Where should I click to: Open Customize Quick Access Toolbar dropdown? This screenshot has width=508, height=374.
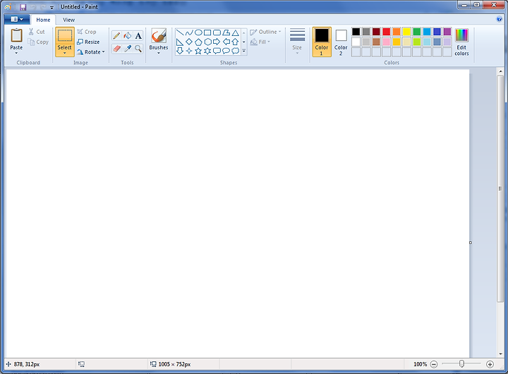click(52, 7)
